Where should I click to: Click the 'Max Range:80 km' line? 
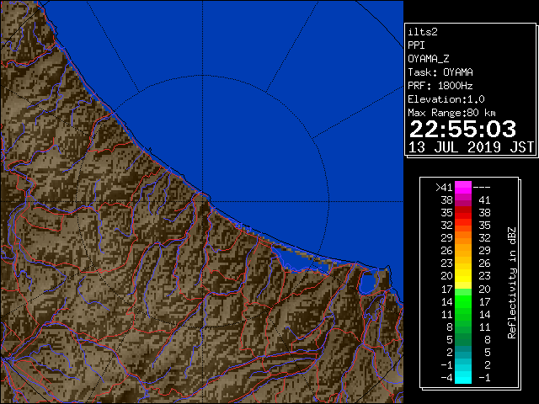click(451, 113)
